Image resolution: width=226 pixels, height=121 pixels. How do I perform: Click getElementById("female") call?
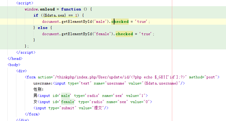(87, 34)
